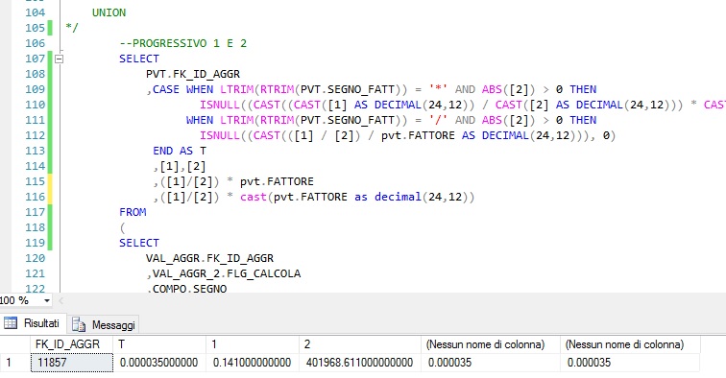Select the last Nessun nome di colonna header

pyautogui.click(x=630, y=344)
